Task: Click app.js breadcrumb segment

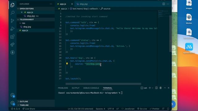Action: [x=62, y=9]
